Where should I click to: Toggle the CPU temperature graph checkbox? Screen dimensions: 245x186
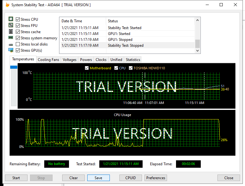pyautogui.click(x=116, y=68)
